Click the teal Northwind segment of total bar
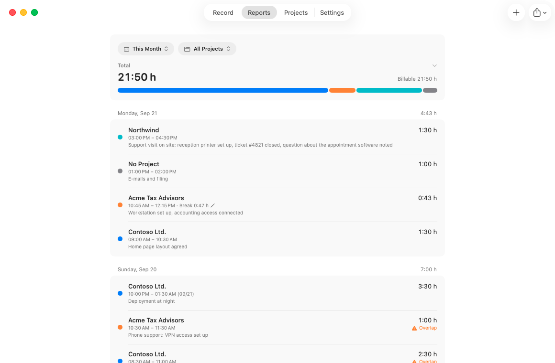 [389, 90]
